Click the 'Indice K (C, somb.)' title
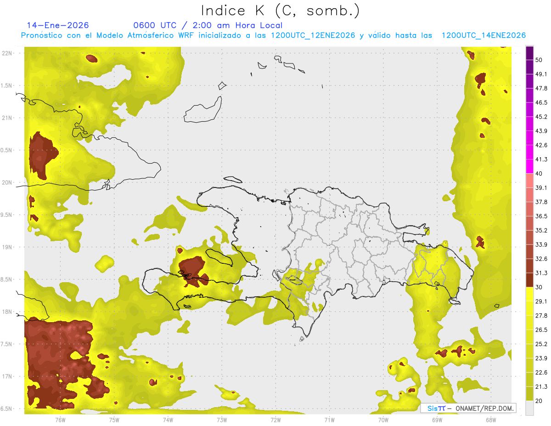 pyautogui.click(x=281, y=11)
